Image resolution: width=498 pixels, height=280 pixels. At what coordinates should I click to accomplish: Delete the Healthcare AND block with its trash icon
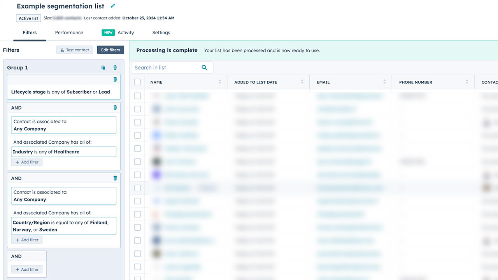click(x=115, y=107)
